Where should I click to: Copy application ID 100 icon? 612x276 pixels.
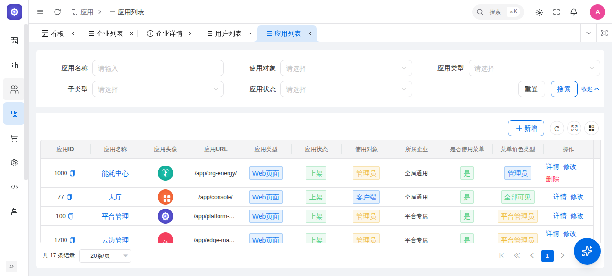71,216
